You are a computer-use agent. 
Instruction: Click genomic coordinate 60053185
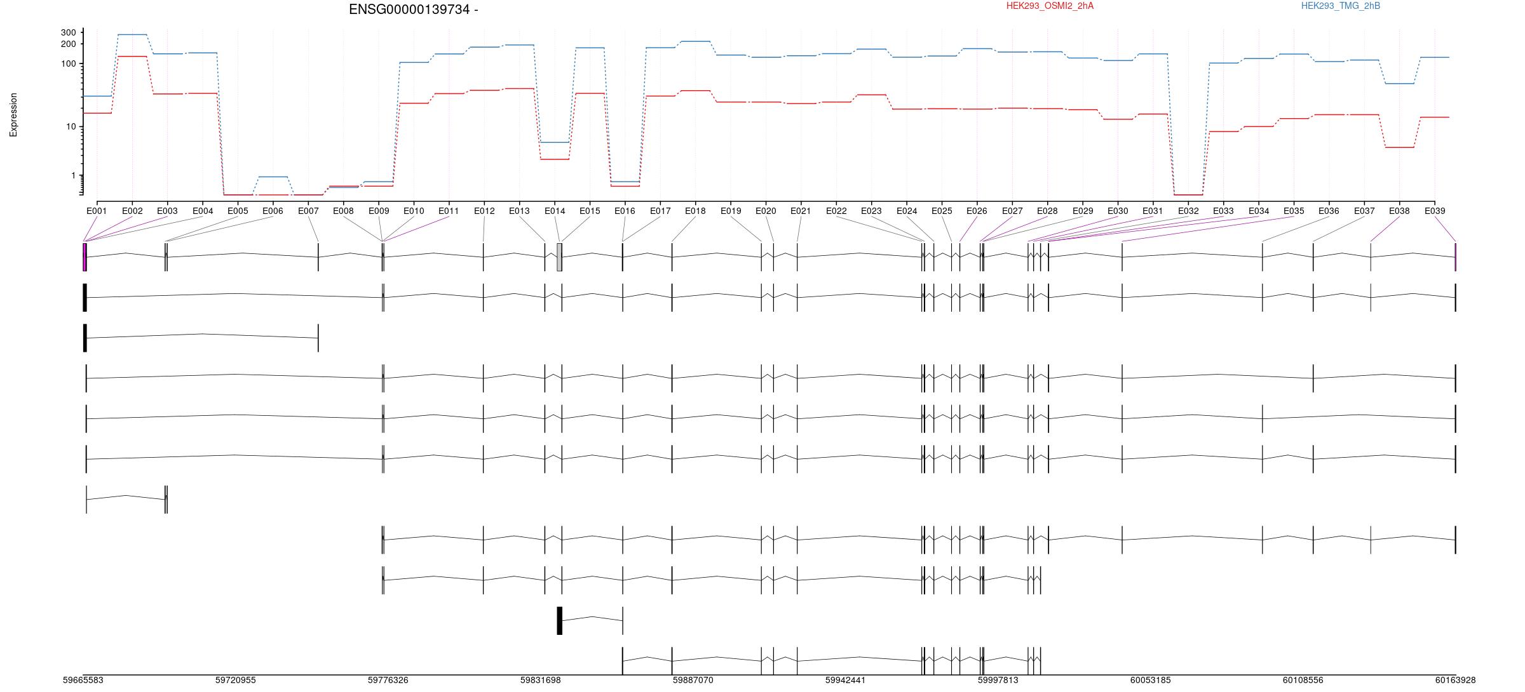(1151, 680)
